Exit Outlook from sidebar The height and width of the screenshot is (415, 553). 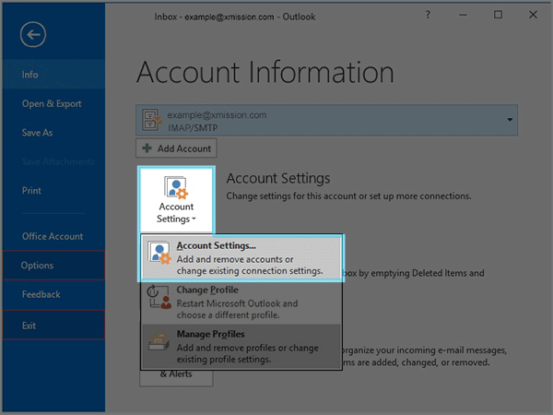pyautogui.click(x=53, y=325)
